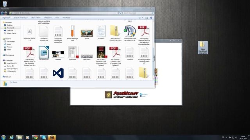
Task: Refresh the Downloads folder view
Action: [x=120, y=13]
